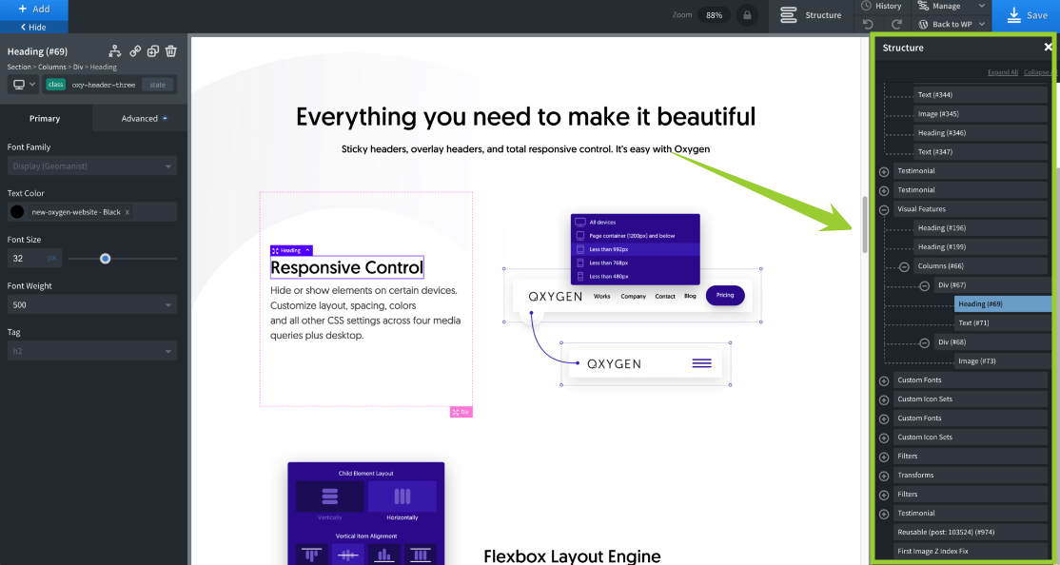This screenshot has width=1060, height=565.
Task: Collapse the Columns (#66) node
Action: tap(904, 266)
